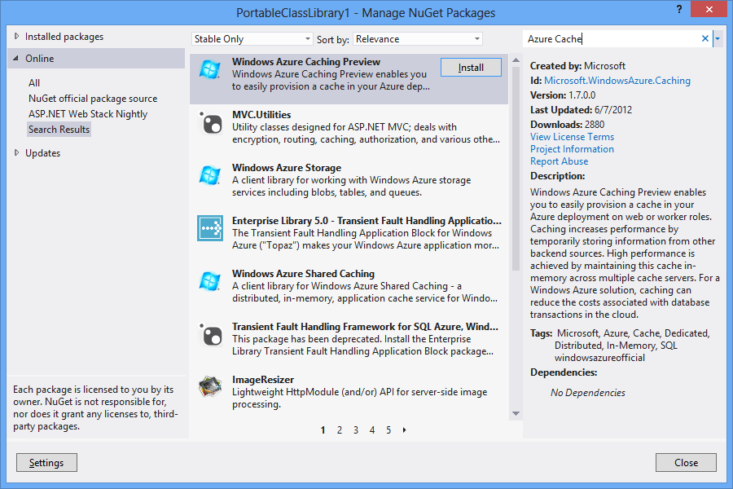Click the Windows Azure Shared Caching icon
Image resolution: width=733 pixels, height=489 pixels.
pyautogui.click(x=209, y=283)
